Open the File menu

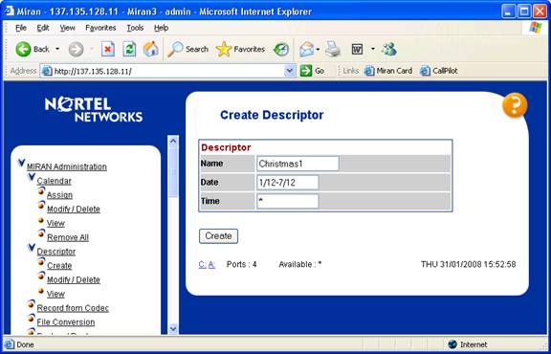click(x=21, y=28)
